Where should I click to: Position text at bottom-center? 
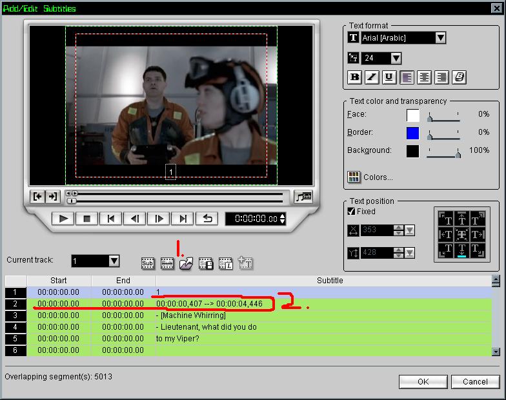click(462, 250)
